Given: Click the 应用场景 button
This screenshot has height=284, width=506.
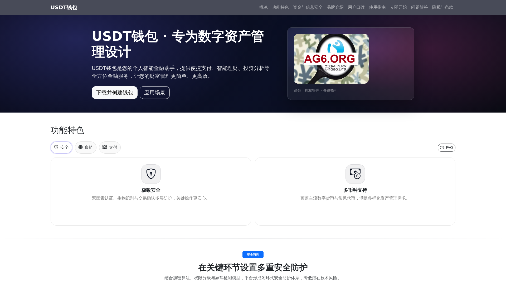Looking at the screenshot, I should tap(155, 93).
